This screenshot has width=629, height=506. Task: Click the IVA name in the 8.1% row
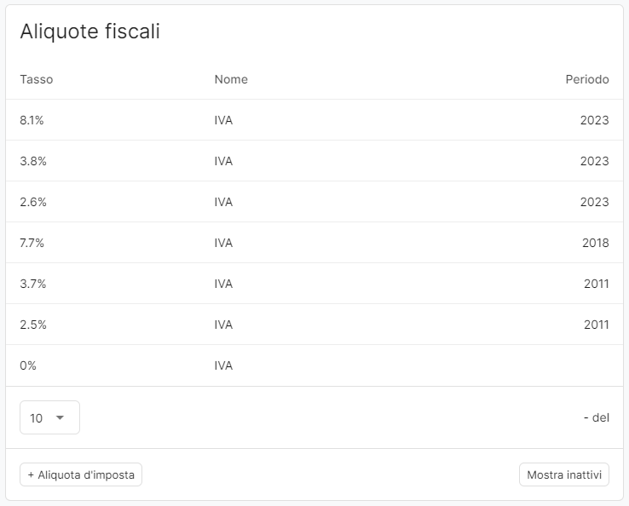223,120
